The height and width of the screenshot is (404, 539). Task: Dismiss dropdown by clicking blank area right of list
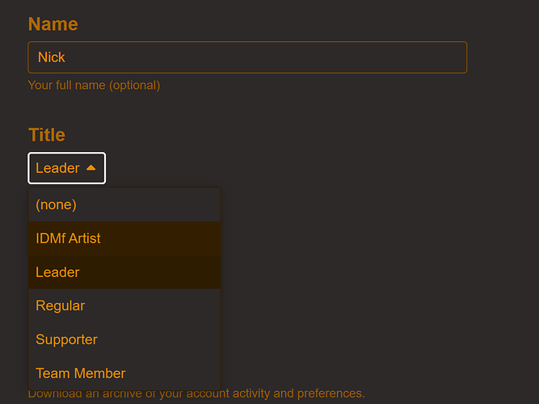[x=364, y=283]
